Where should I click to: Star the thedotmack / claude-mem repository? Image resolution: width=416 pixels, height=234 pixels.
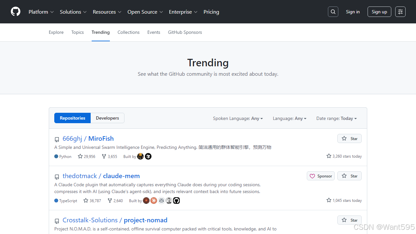(x=349, y=176)
